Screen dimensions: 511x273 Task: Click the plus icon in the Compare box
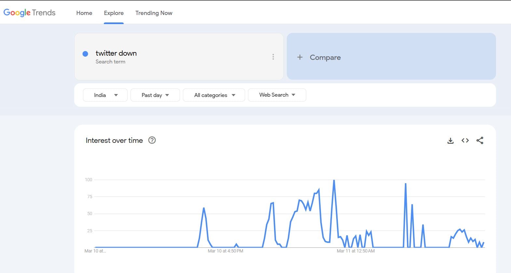tap(300, 57)
